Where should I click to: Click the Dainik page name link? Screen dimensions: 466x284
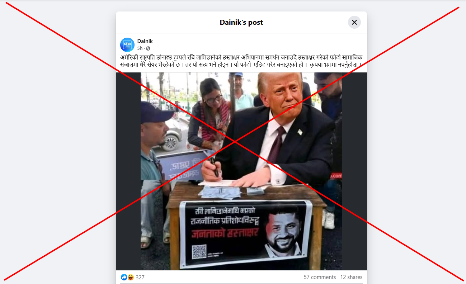[x=145, y=41]
